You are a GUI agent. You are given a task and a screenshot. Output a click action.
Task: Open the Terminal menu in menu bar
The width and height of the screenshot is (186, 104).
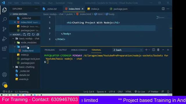point(60,3)
